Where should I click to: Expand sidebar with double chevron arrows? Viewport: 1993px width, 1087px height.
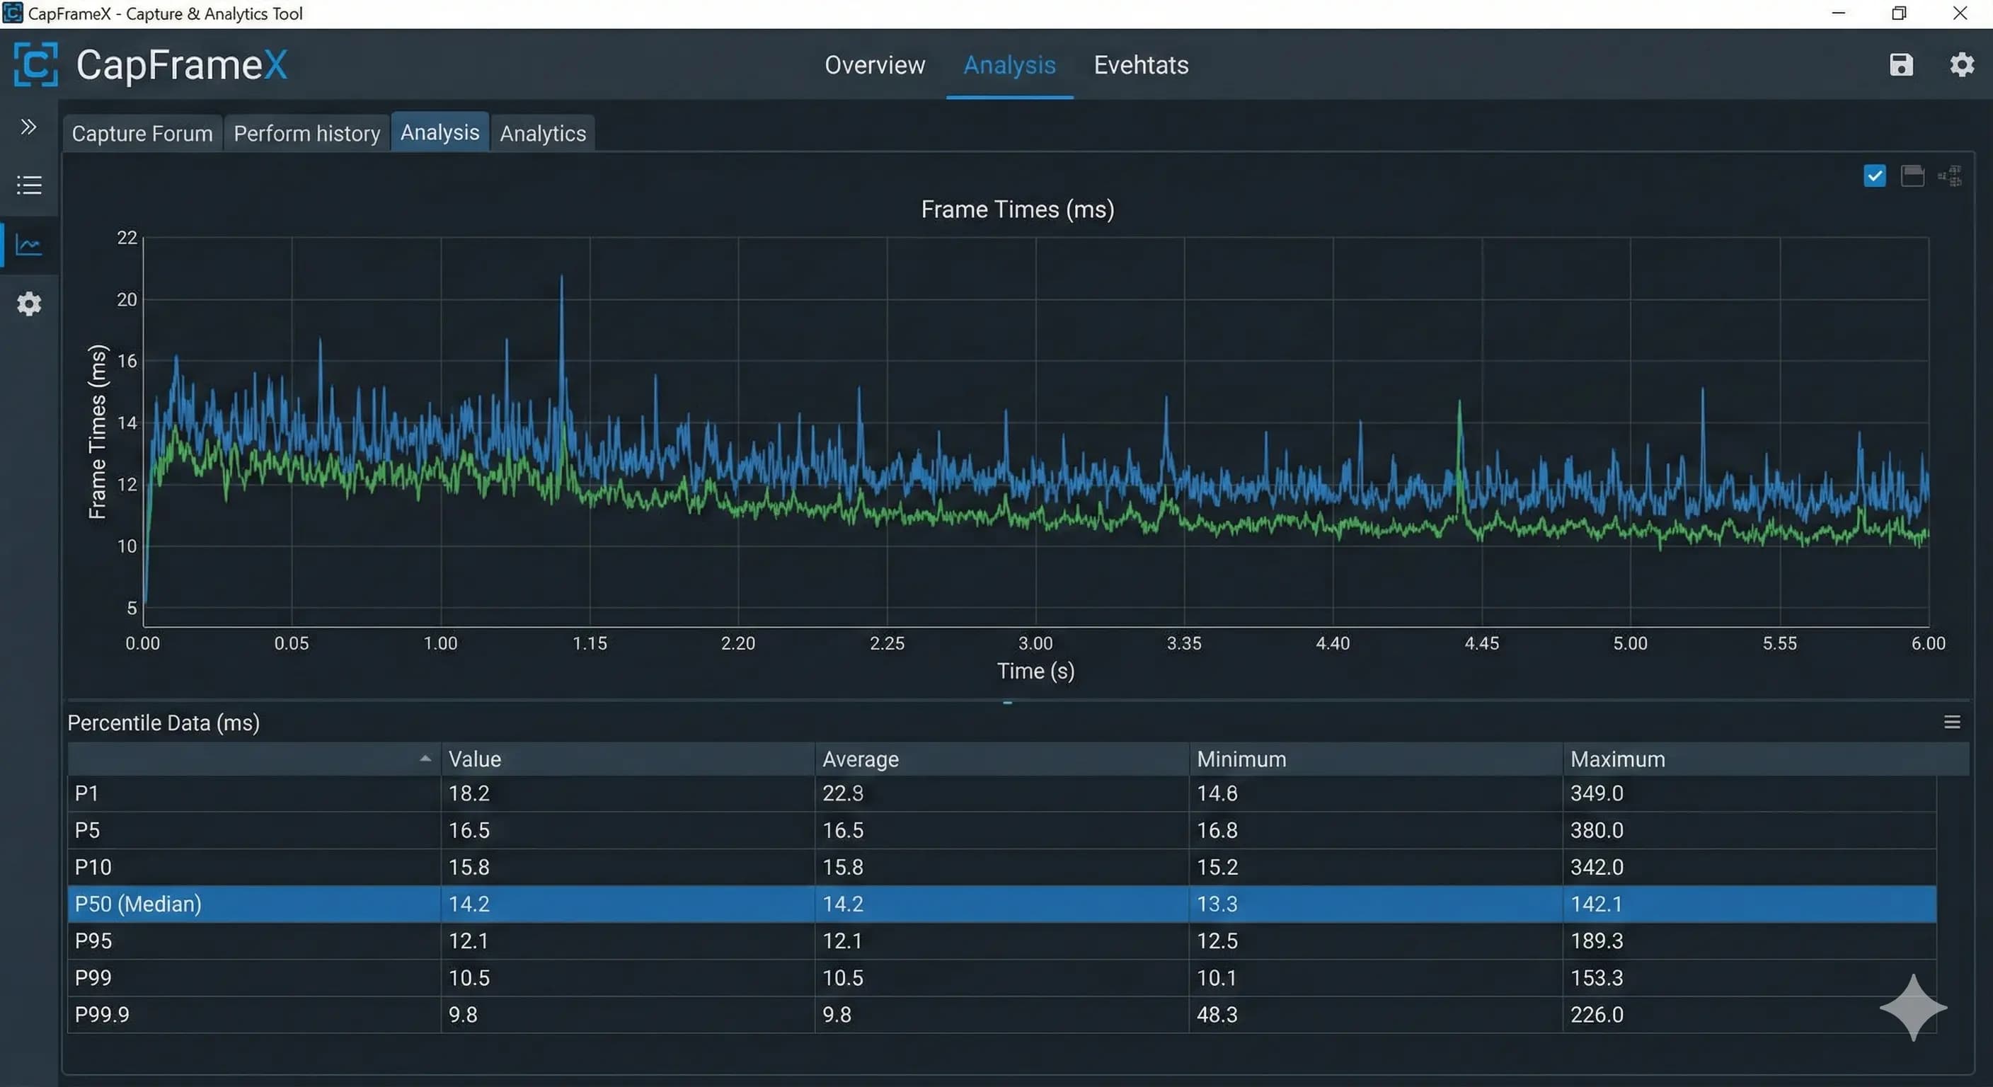pos(28,126)
